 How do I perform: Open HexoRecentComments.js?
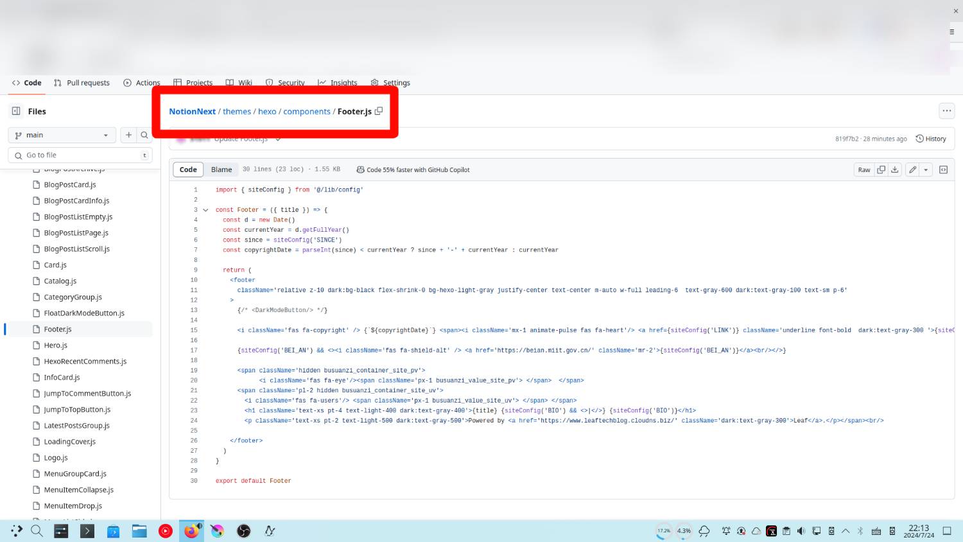(x=85, y=361)
